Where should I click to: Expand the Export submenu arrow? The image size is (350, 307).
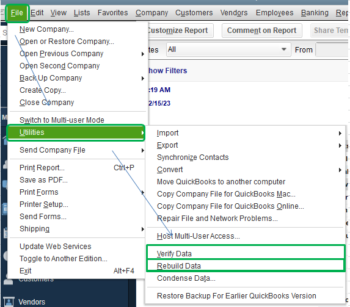click(x=340, y=145)
